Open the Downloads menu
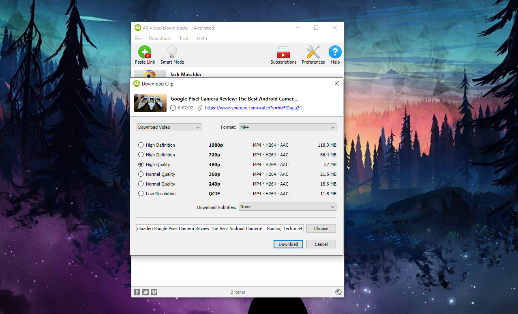 (161, 38)
